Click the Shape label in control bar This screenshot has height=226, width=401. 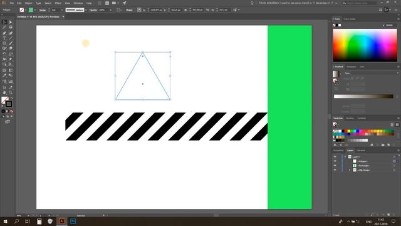129,10
